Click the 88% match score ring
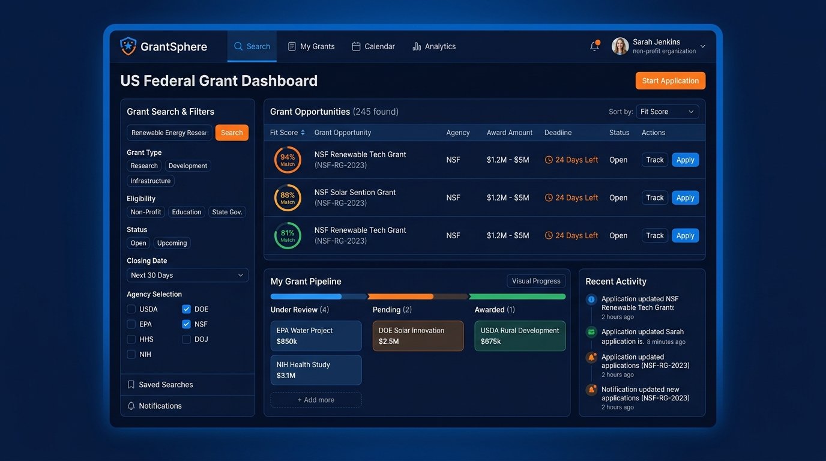Viewport: 826px width, 461px height. pyautogui.click(x=288, y=197)
